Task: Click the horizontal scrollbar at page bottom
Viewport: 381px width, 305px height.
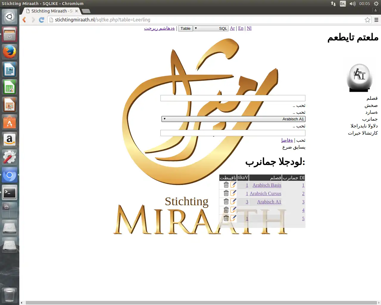Action: (201, 303)
